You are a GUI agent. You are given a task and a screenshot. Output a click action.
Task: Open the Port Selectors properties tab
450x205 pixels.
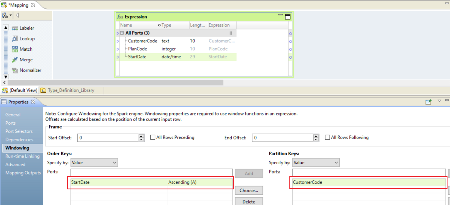click(x=19, y=131)
